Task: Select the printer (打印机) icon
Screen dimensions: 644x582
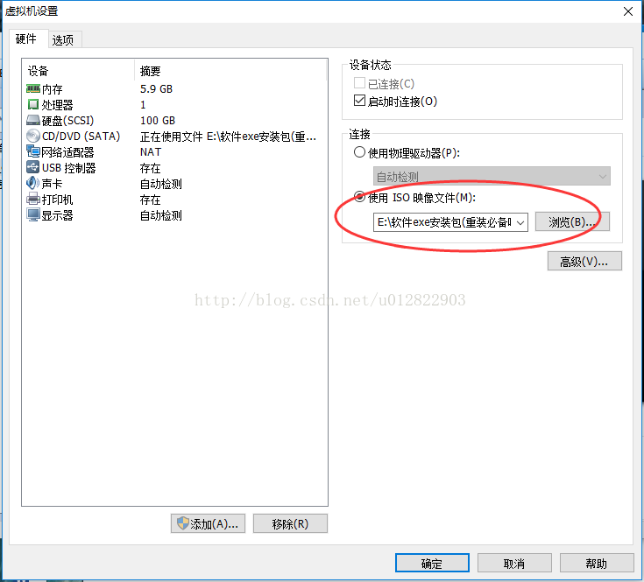Action: 33,200
